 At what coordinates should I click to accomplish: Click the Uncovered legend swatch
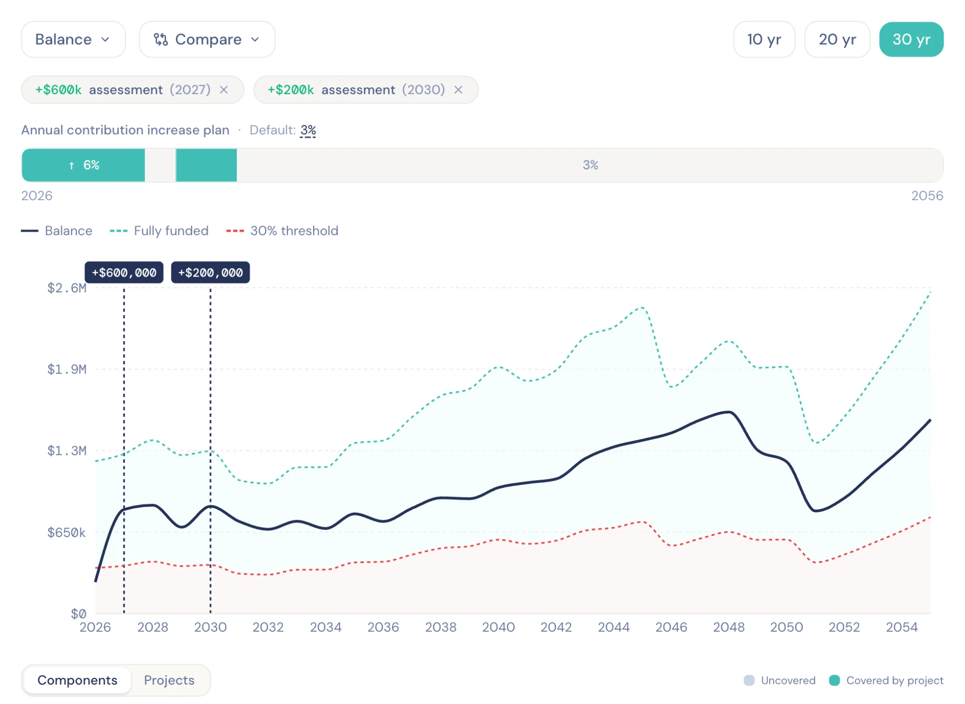[749, 680]
